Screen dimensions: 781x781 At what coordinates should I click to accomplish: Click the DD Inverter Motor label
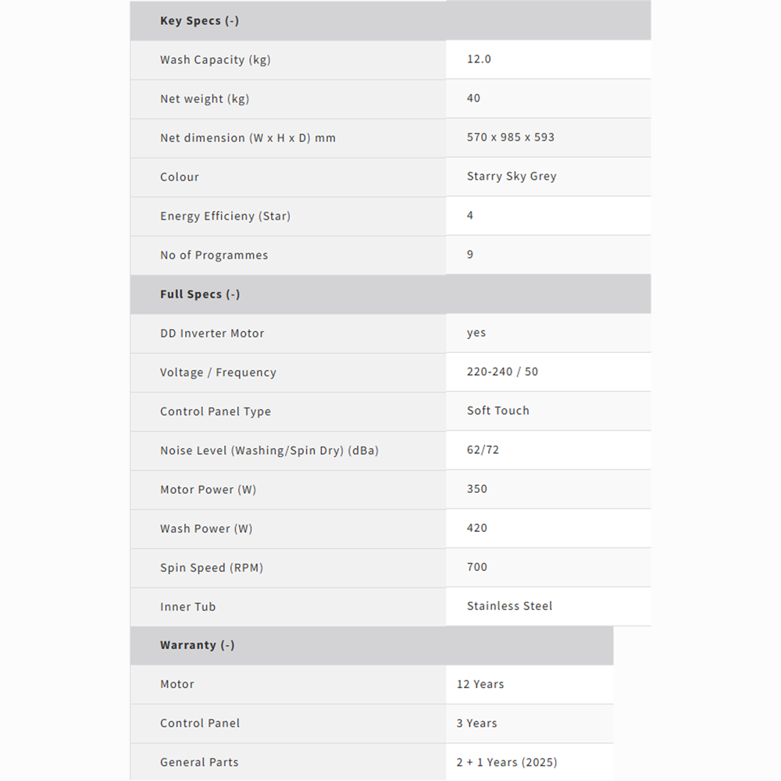point(212,333)
